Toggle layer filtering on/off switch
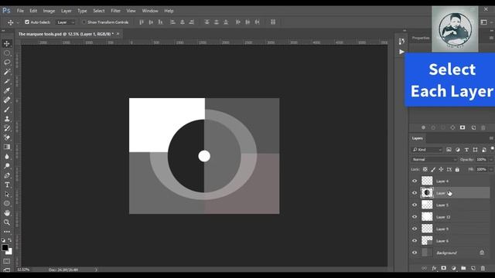Viewport: 495px width, 278px height. [492, 149]
